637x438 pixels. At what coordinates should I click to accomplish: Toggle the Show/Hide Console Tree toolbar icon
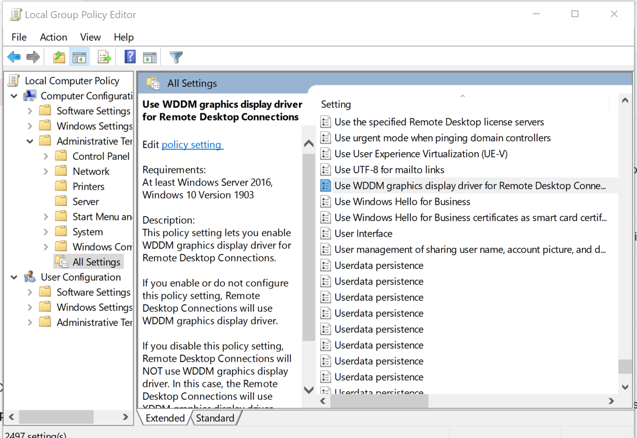pyautogui.click(x=79, y=57)
